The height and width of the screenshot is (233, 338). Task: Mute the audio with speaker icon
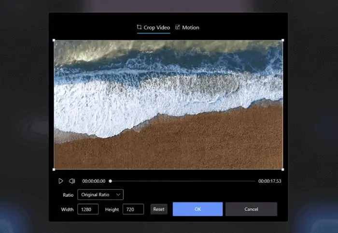tap(72, 181)
